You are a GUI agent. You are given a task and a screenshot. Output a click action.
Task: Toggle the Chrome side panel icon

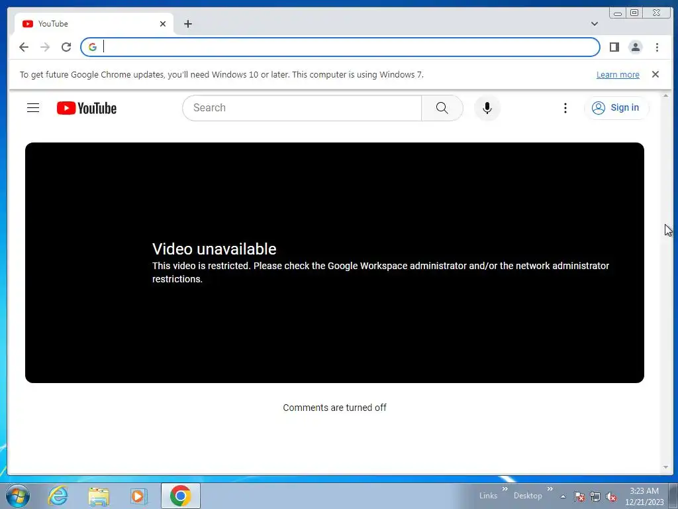coord(614,47)
